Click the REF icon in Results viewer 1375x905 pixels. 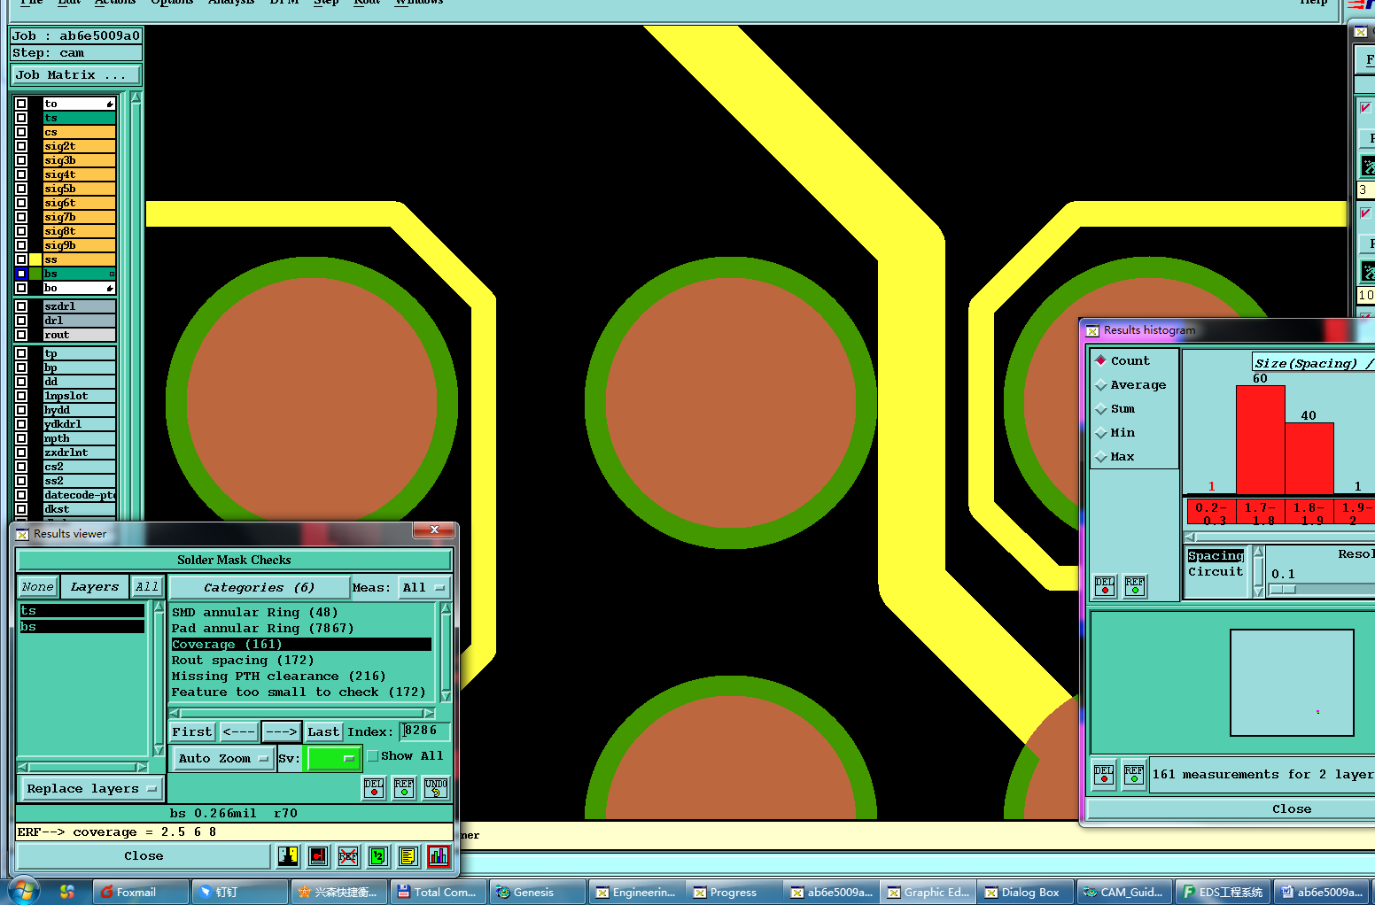(404, 787)
